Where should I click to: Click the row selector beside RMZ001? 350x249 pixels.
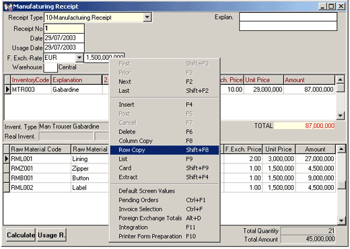6,168
